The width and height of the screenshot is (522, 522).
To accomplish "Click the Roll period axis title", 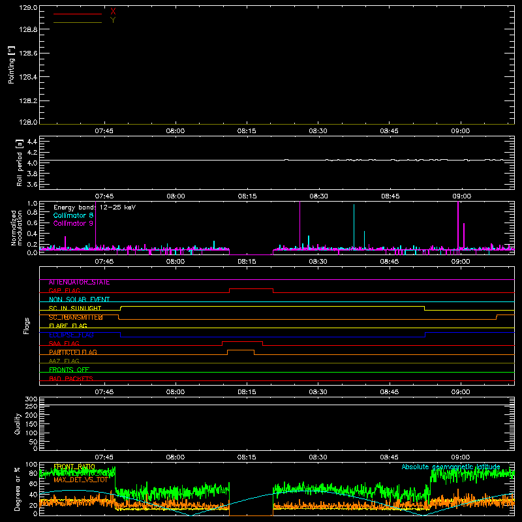I will point(19,162).
